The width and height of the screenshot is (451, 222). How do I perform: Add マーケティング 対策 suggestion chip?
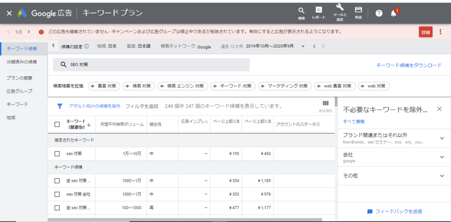[x=285, y=86]
